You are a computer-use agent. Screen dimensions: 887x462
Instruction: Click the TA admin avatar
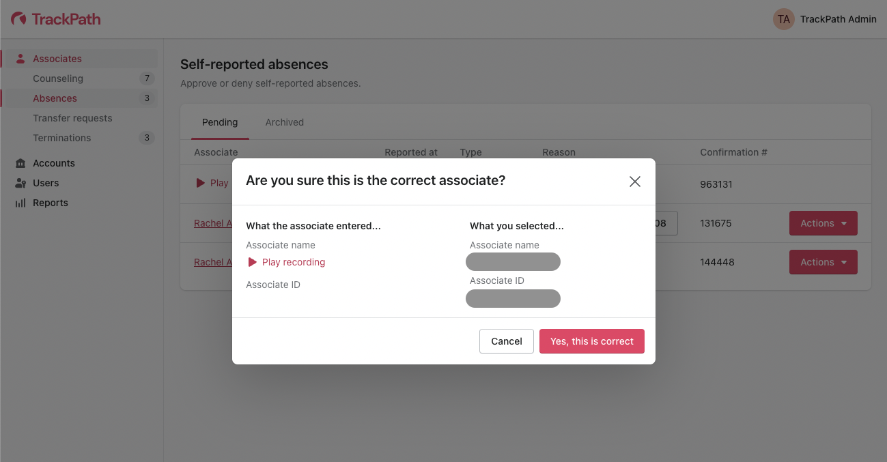tap(783, 19)
